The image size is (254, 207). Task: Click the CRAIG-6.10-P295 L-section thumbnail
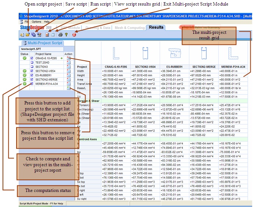coord(116,53)
